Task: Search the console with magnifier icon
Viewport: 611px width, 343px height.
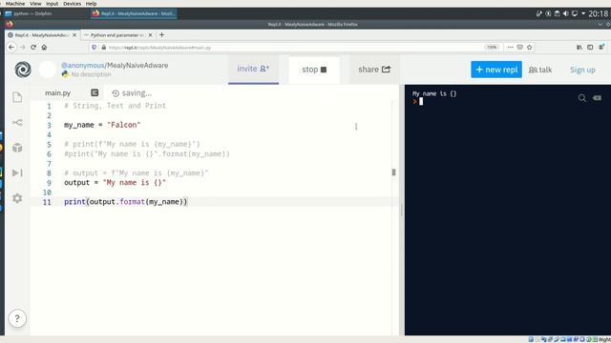Action: point(582,98)
